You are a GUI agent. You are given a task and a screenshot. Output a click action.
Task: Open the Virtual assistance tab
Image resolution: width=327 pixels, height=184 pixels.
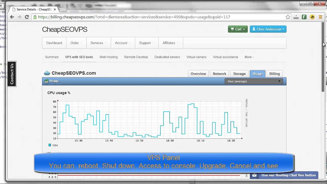[x=226, y=57]
